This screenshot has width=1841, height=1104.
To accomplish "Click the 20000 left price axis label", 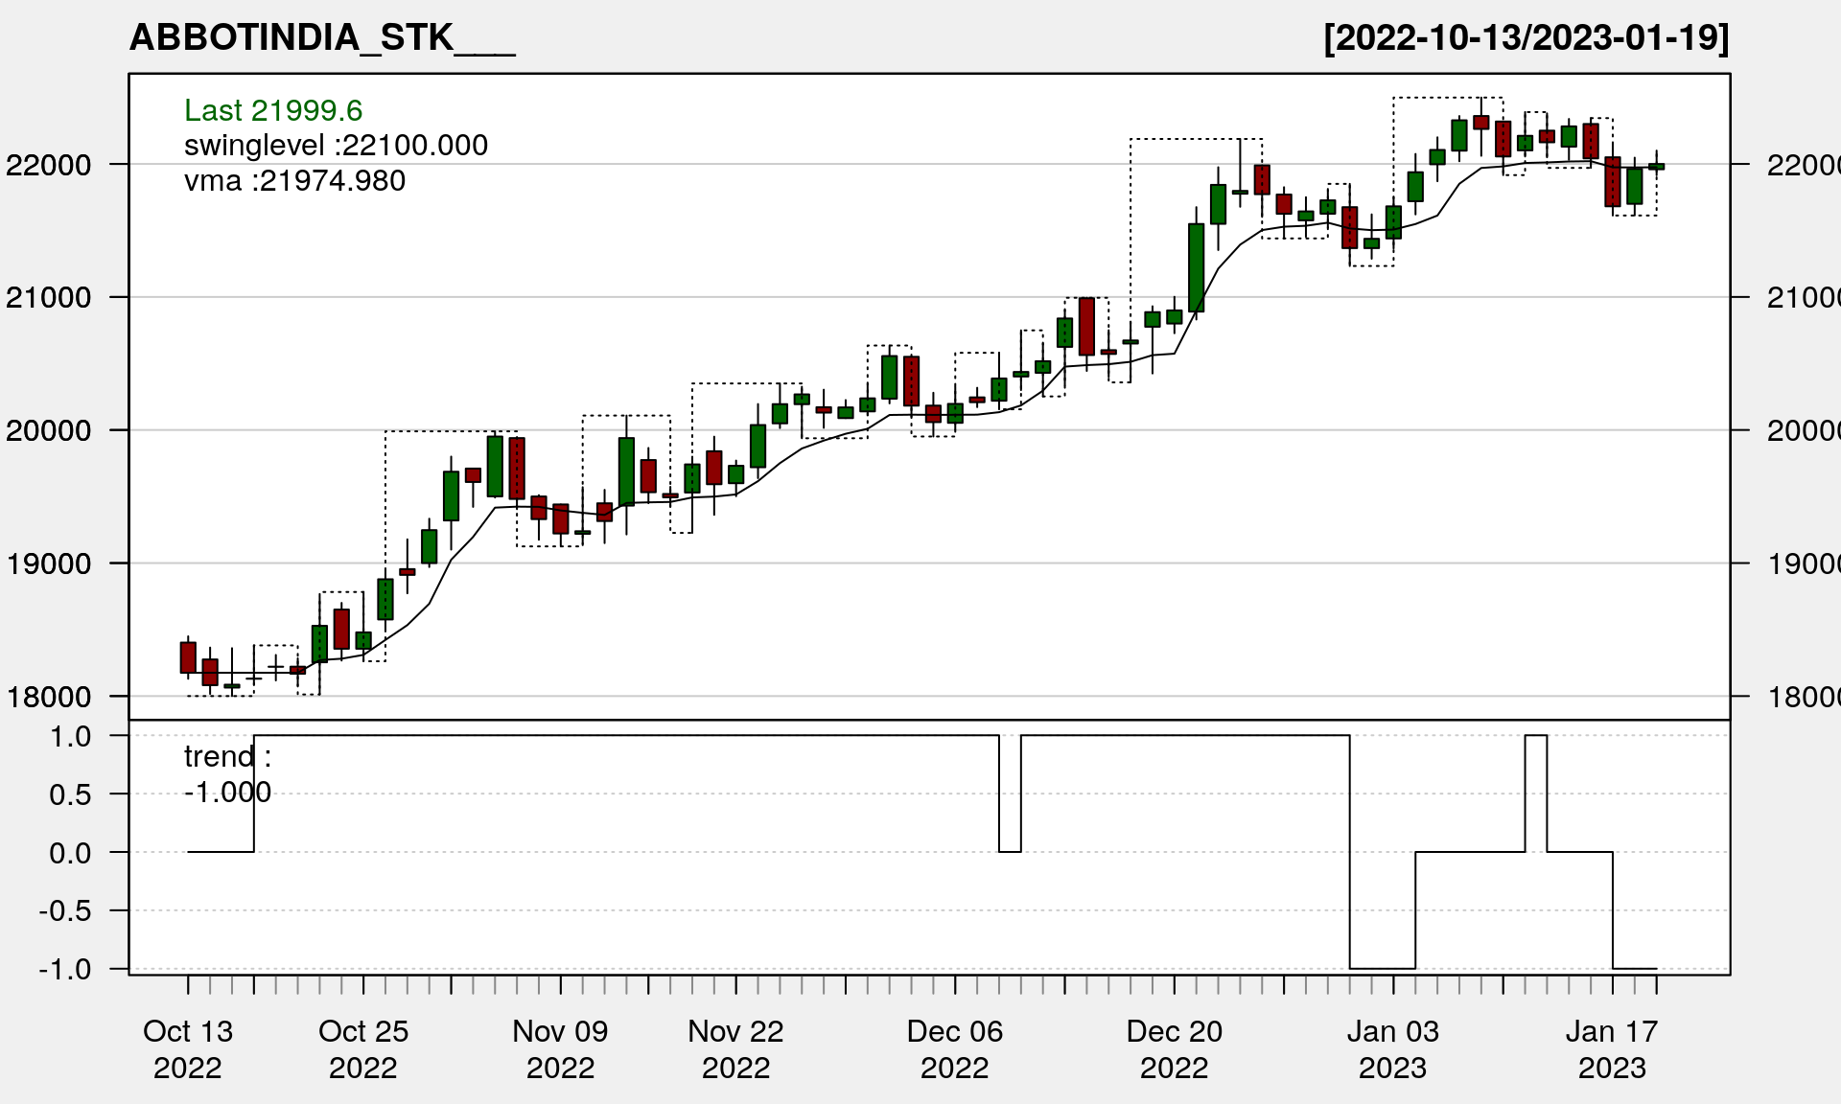I will pos(49,430).
